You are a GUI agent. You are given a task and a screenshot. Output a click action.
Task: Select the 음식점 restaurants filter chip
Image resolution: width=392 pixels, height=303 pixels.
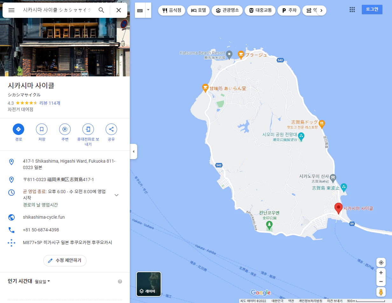tap(172, 10)
